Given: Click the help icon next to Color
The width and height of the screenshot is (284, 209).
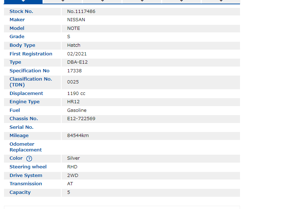Looking at the screenshot, I should [x=29, y=159].
